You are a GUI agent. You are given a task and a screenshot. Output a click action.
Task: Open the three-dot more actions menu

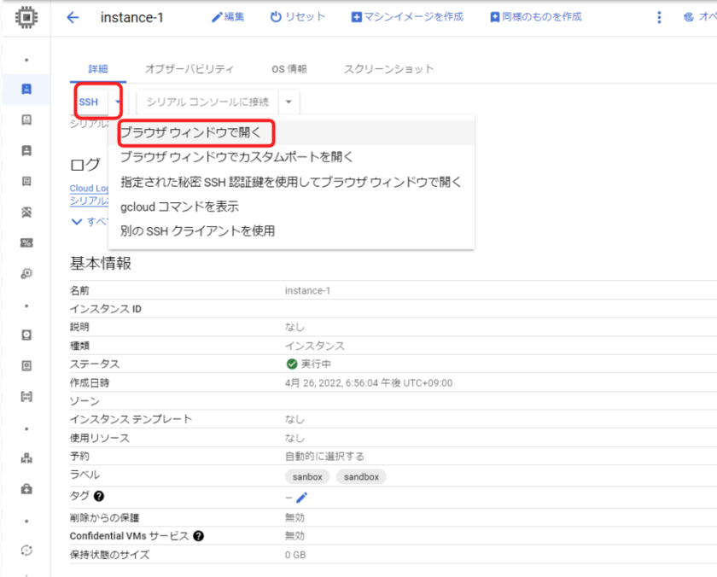tap(659, 17)
